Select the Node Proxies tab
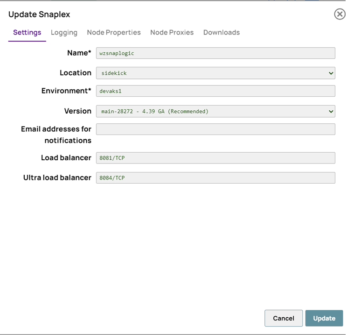Viewport: 346px width, 335px height. tap(172, 32)
